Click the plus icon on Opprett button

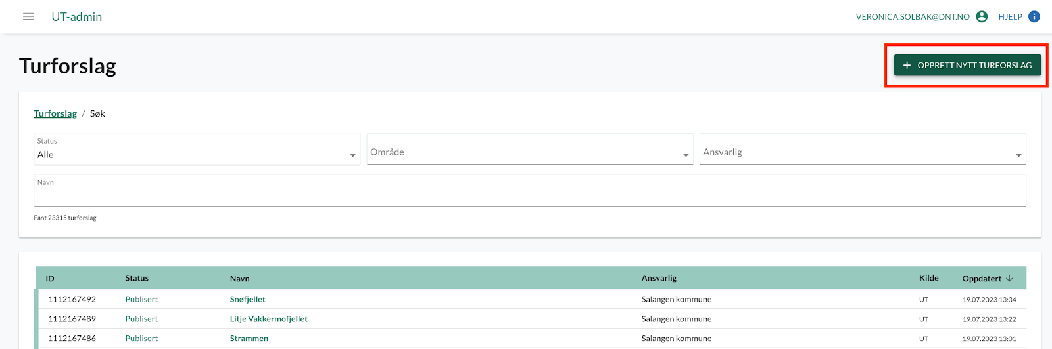click(x=907, y=65)
